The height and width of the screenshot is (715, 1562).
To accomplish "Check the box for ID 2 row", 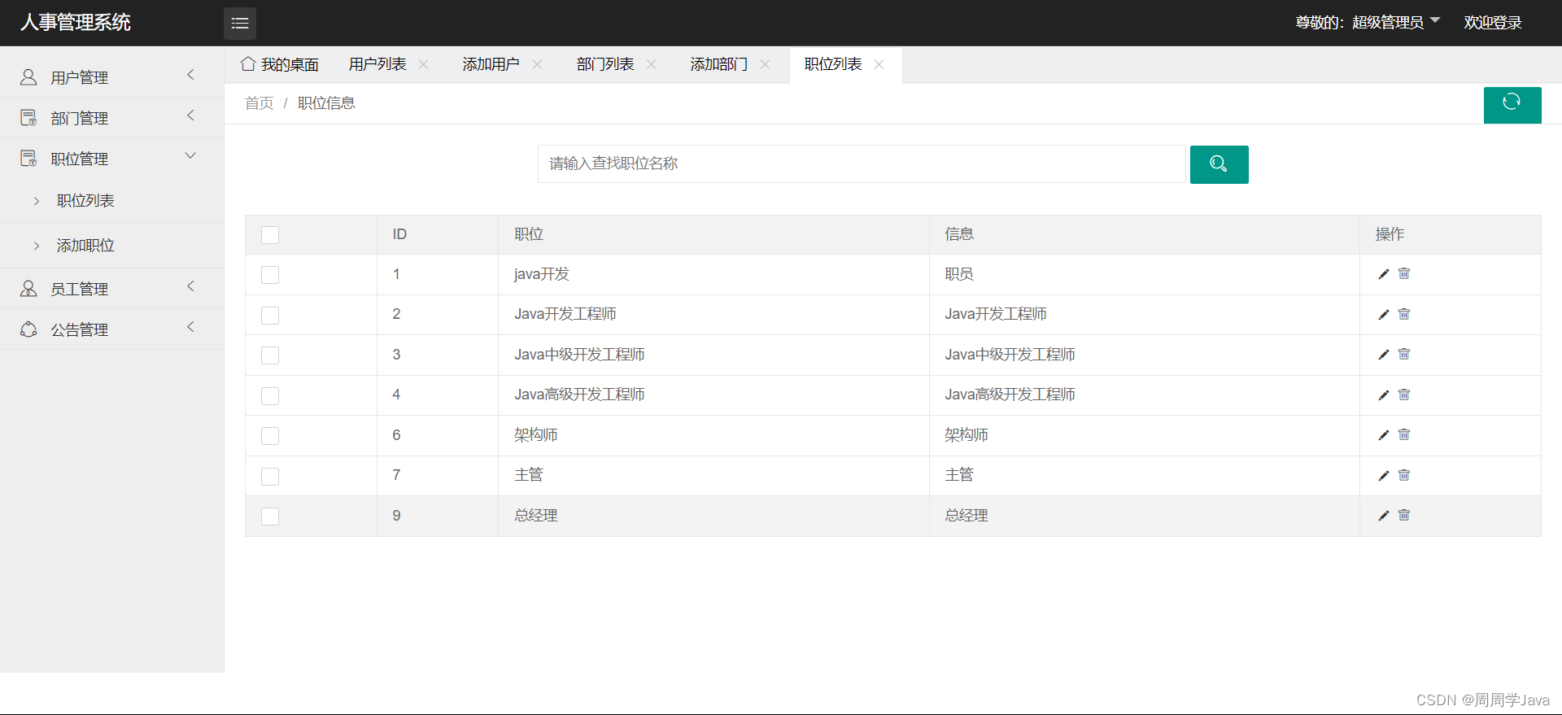I will click(x=270, y=316).
